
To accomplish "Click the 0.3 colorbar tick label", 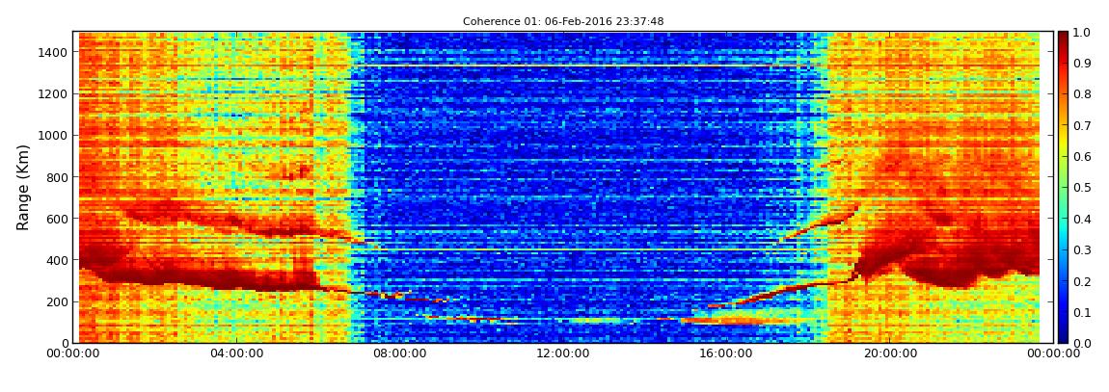I will (1083, 250).
